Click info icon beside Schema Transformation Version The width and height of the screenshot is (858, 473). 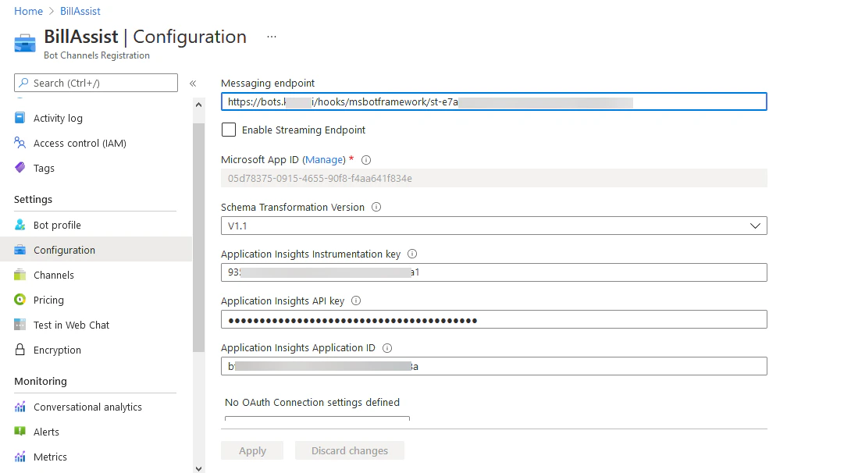(376, 207)
